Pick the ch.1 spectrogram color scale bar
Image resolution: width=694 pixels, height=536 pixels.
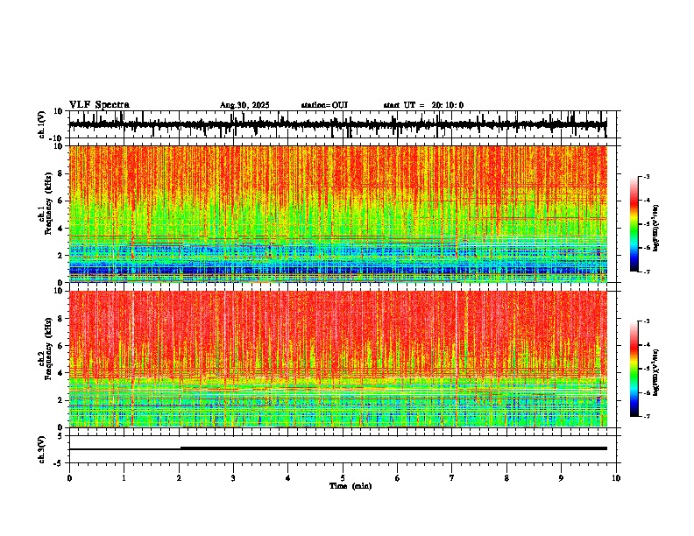coord(634,224)
